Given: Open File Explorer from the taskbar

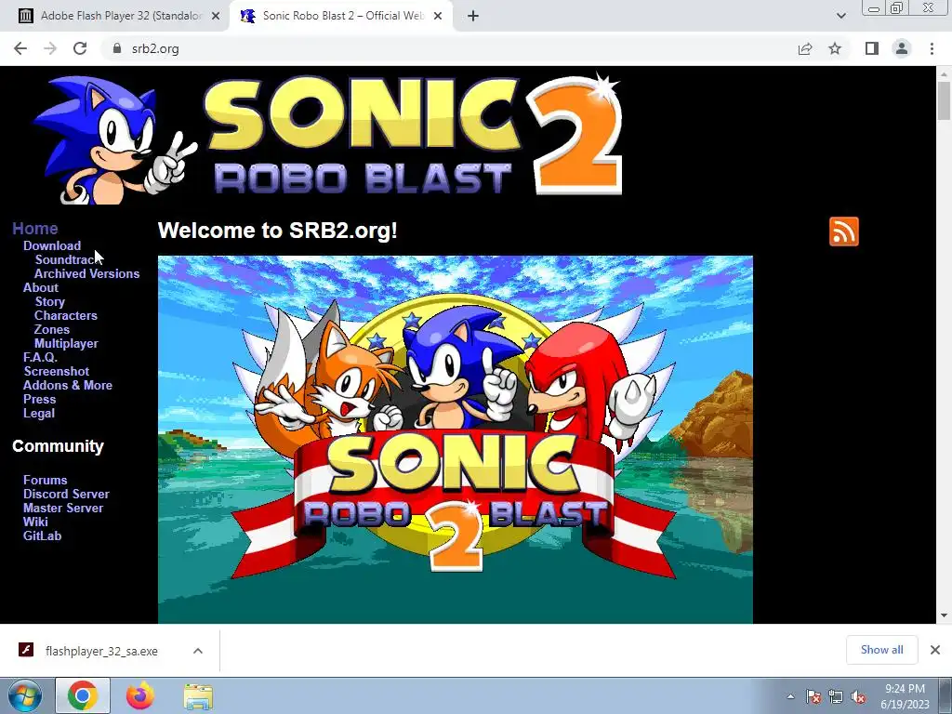Looking at the screenshot, I should point(199,696).
